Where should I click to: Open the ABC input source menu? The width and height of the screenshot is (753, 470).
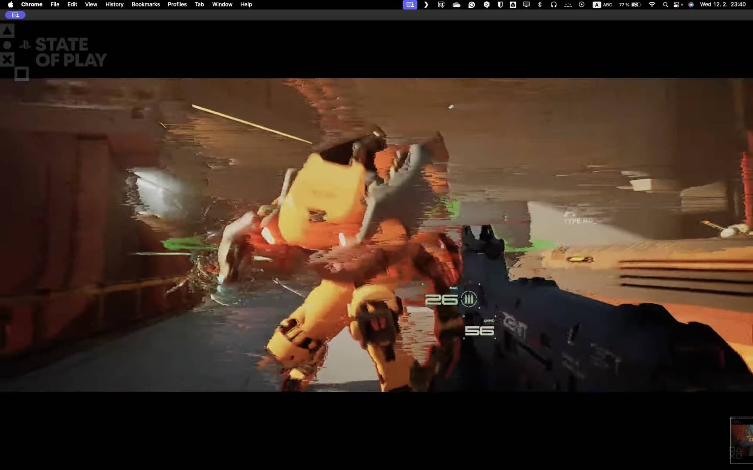click(x=603, y=5)
